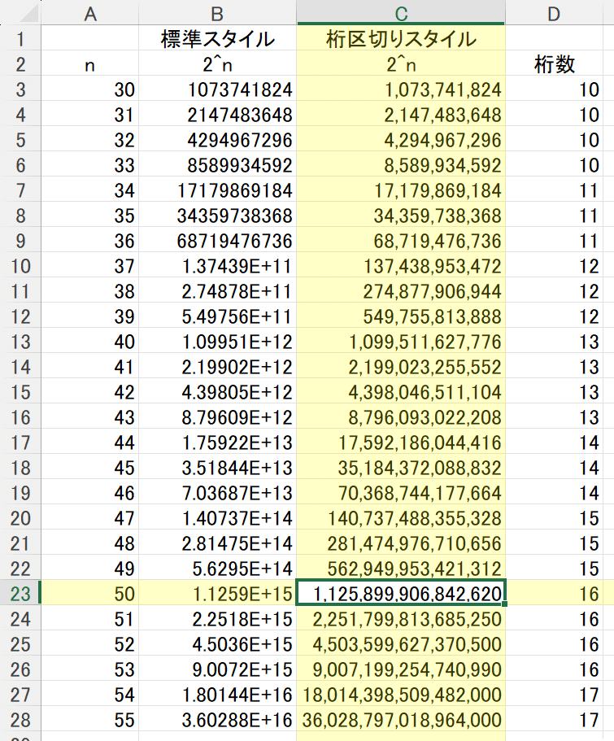Viewport: 614px width, 741px height.
Task: Click cell containing 1.37439E+11
Action: (x=217, y=266)
